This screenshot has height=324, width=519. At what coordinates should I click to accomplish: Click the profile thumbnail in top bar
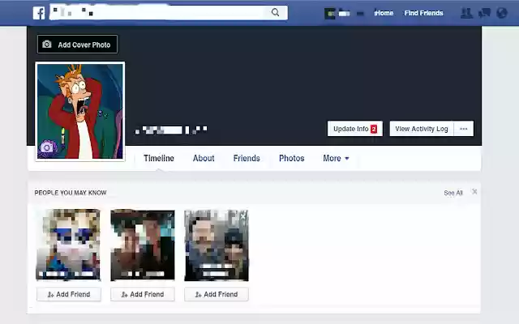(x=330, y=14)
